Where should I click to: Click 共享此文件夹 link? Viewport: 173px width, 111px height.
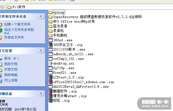pos(14,37)
